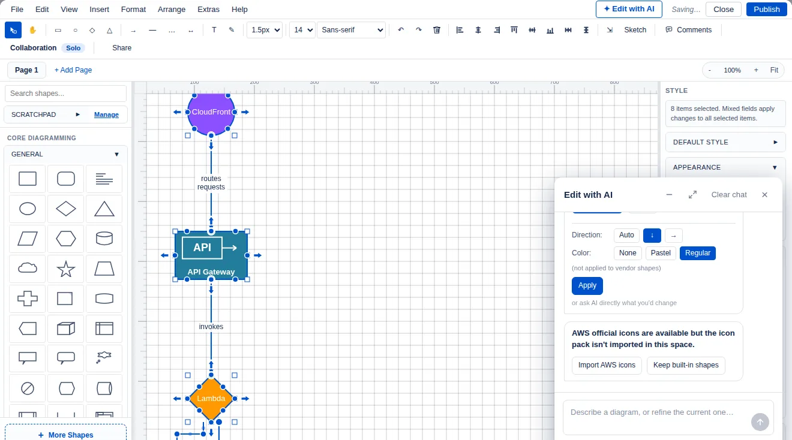Select the pointer selection tool
The height and width of the screenshot is (440, 792).
[13, 30]
